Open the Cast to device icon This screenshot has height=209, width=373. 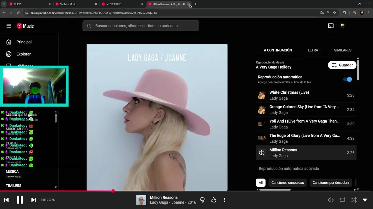pos(331,26)
